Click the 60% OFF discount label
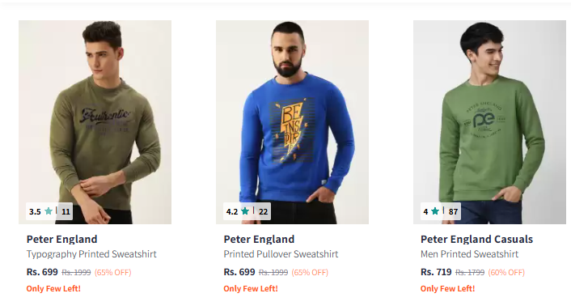Image resolution: width=571 pixels, height=306 pixels. pos(506,273)
